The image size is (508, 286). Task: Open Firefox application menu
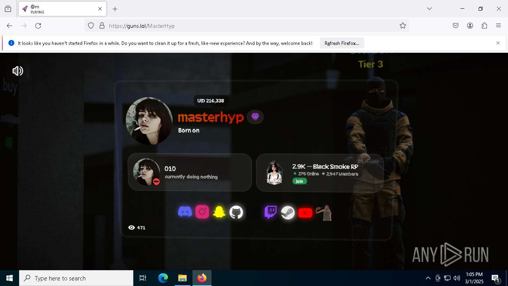(x=498, y=26)
